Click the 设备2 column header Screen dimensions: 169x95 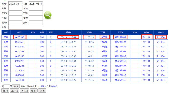(x=161, y=32)
